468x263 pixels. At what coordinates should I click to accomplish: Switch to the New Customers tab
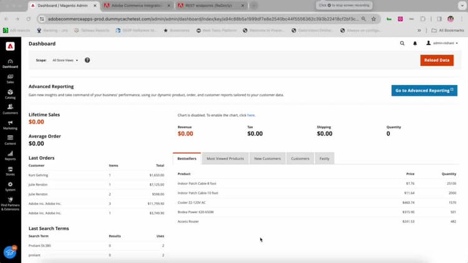[x=268, y=159]
